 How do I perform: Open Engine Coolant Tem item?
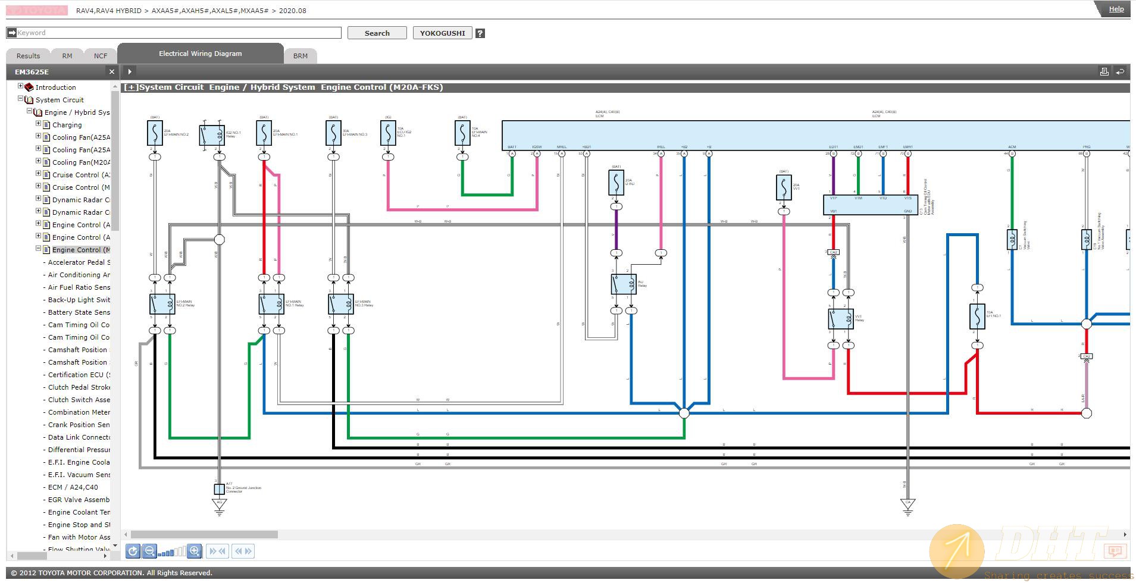click(x=79, y=512)
